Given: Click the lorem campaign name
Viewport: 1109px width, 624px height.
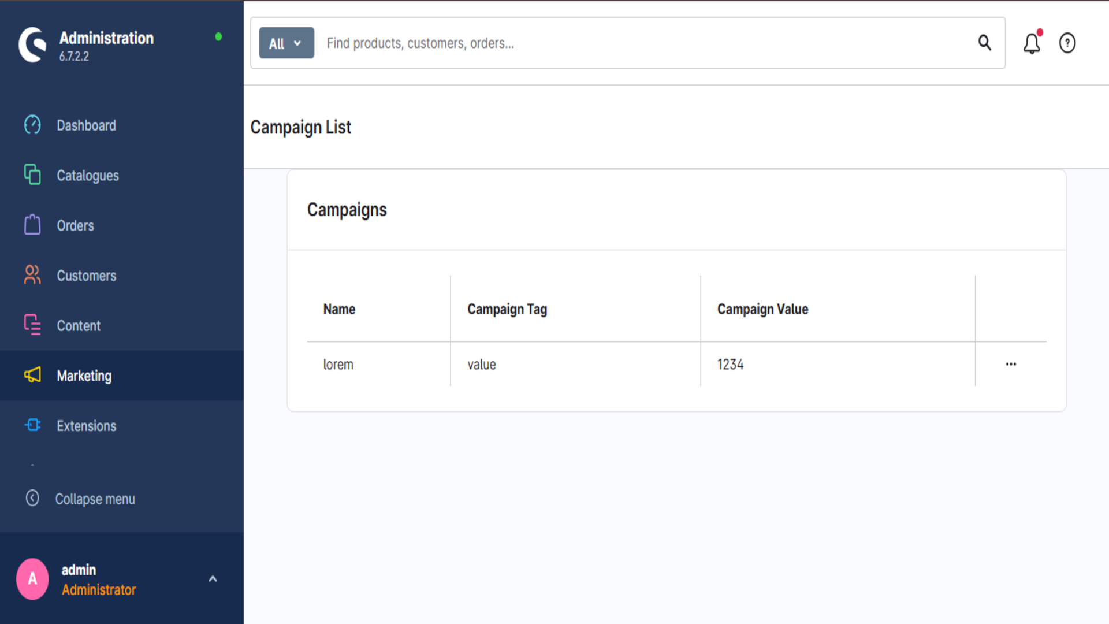Looking at the screenshot, I should [x=338, y=365].
